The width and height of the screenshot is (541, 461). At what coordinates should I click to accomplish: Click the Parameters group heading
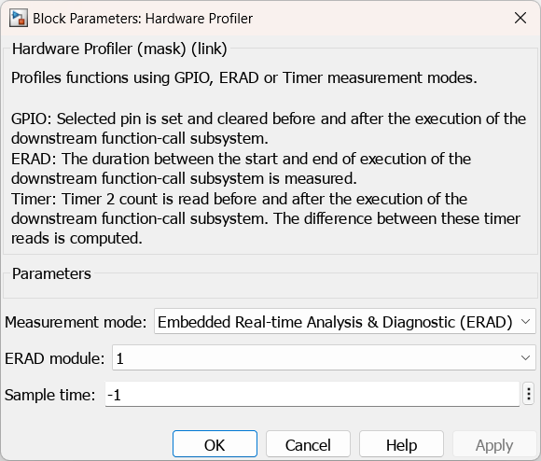coord(51,273)
